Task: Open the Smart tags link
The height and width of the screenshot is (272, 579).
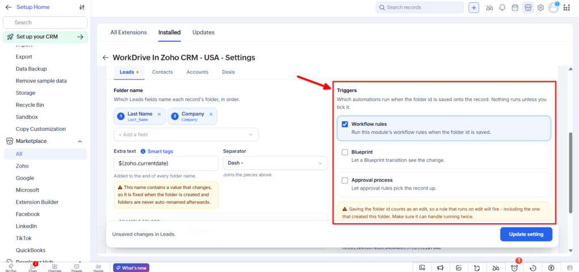Action: tap(160, 151)
